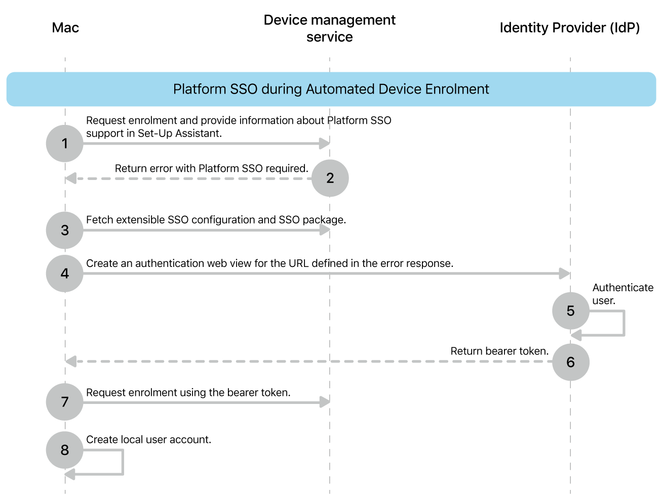Click the step 4 numbered circle
This screenshot has height=499, width=660.
pos(64,273)
